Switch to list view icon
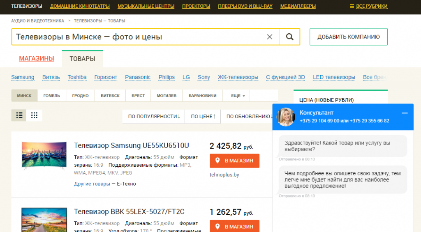421x232 pixels. click(x=19, y=115)
